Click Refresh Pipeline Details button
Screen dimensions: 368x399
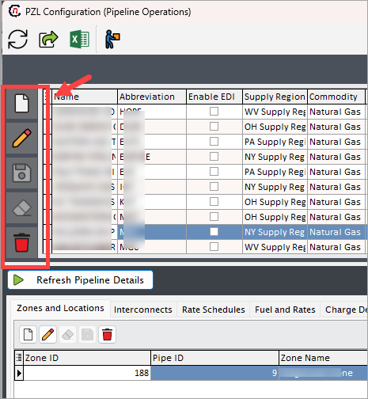click(81, 279)
